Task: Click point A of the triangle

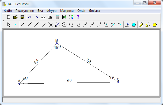Action: (x=19, y=84)
